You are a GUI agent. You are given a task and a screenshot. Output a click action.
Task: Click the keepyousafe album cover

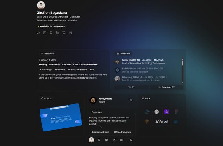click(x=93, y=101)
